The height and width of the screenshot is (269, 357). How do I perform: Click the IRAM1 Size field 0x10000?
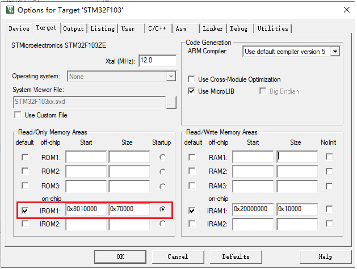point(297,209)
